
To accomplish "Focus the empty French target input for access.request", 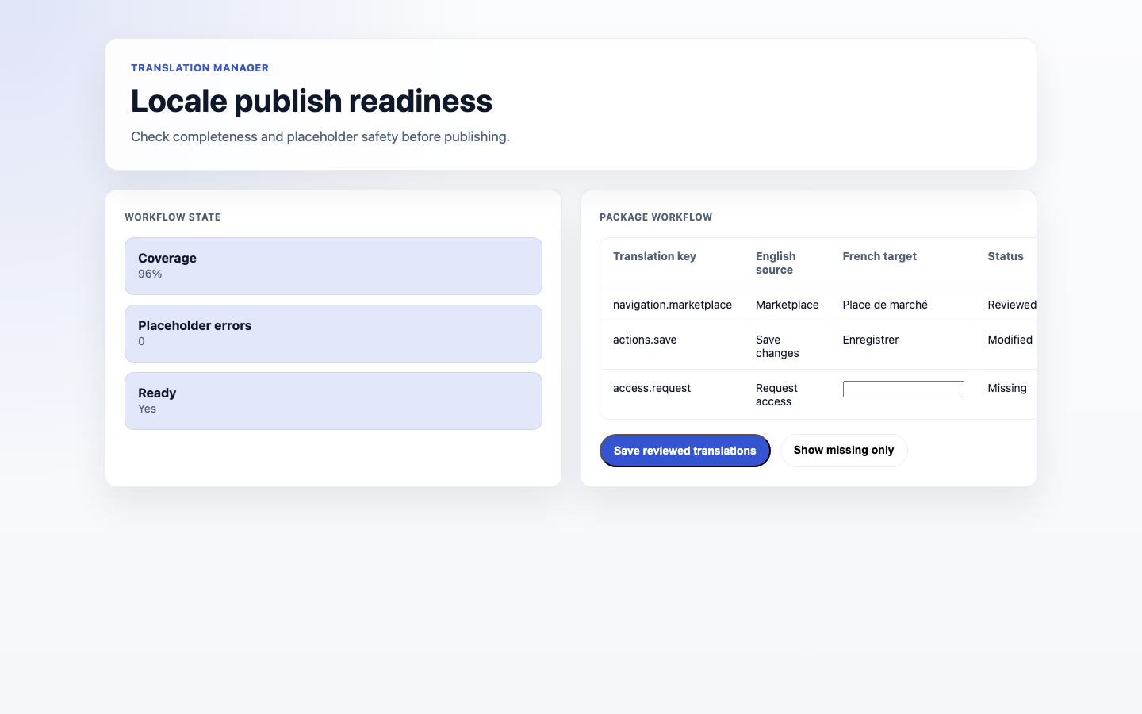I will 903,389.
